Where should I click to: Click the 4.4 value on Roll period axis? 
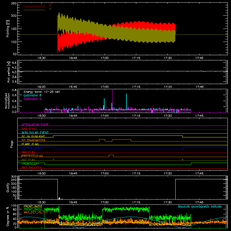pyautogui.click(x=14, y=63)
